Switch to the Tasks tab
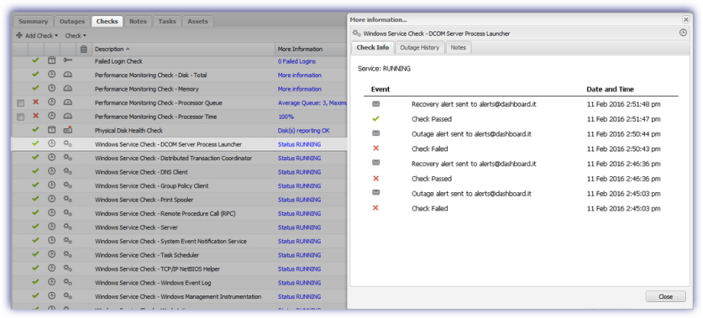This screenshot has height=318, width=703. click(167, 22)
